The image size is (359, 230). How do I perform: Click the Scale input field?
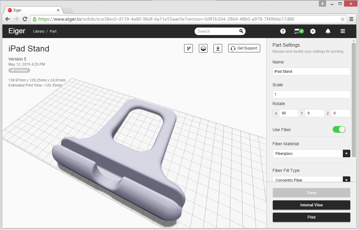point(311,94)
